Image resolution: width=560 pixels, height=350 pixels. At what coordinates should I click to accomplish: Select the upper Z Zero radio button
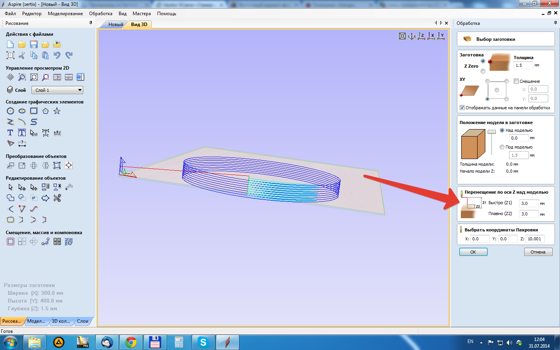[x=483, y=61]
